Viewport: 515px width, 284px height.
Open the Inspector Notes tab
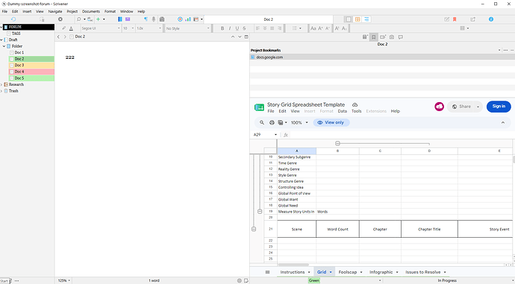(365, 37)
